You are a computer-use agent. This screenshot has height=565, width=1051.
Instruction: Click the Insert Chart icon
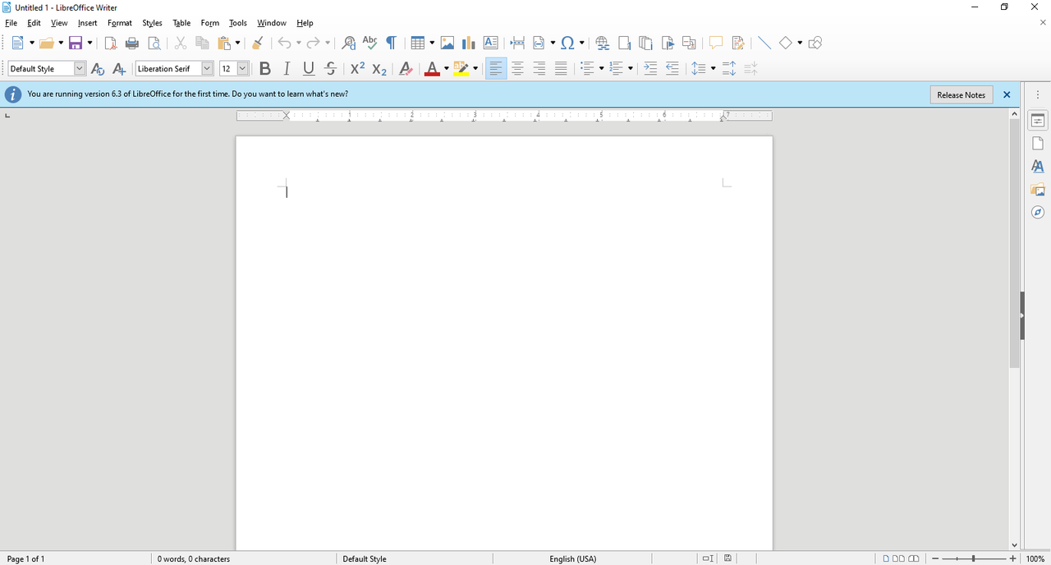tap(469, 43)
